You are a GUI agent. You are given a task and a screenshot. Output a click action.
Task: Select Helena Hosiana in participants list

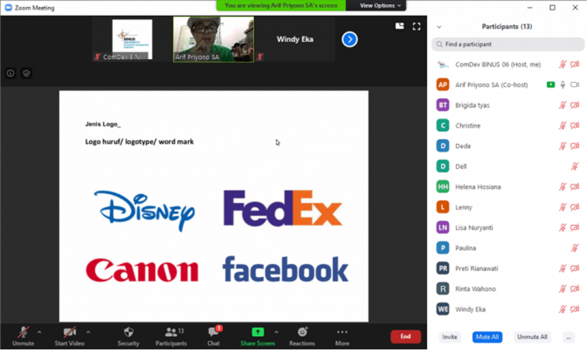click(x=508, y=187)
